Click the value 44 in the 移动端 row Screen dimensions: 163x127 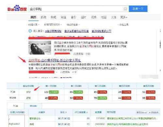[120, 98]
